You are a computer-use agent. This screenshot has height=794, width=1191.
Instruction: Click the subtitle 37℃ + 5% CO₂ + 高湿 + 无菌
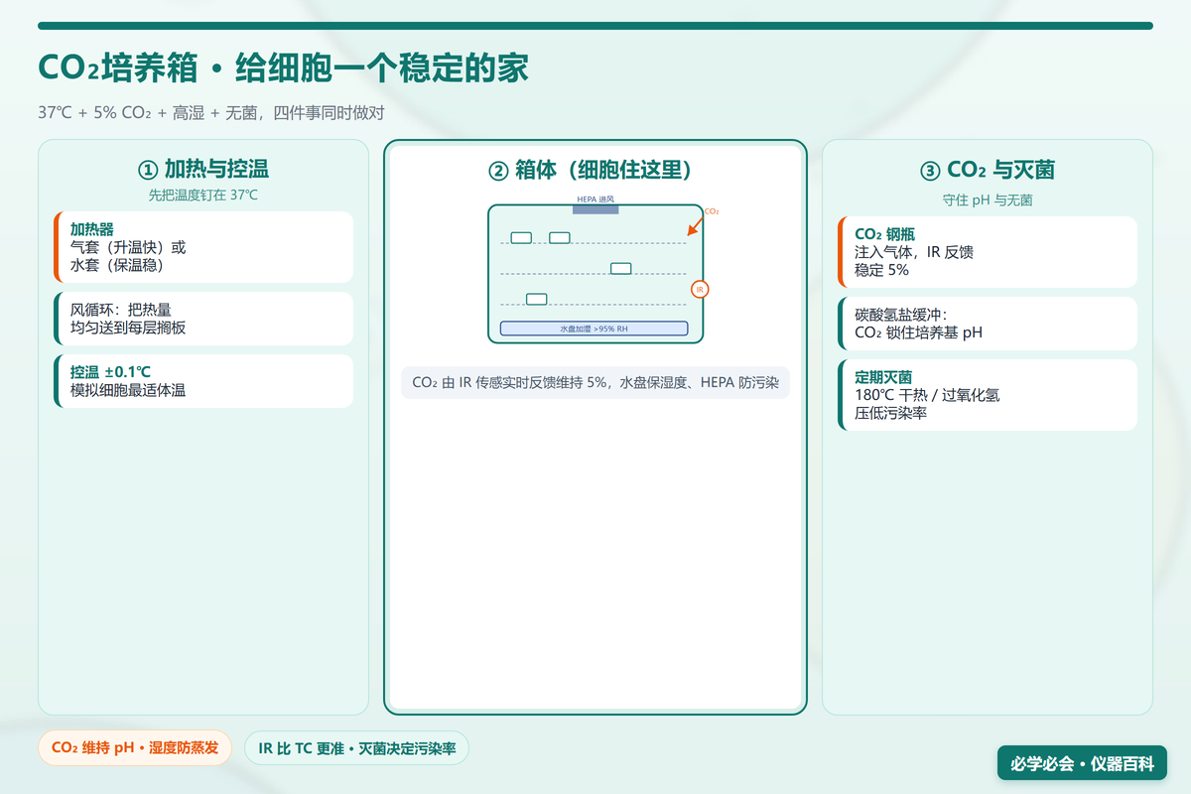(210, 112)
